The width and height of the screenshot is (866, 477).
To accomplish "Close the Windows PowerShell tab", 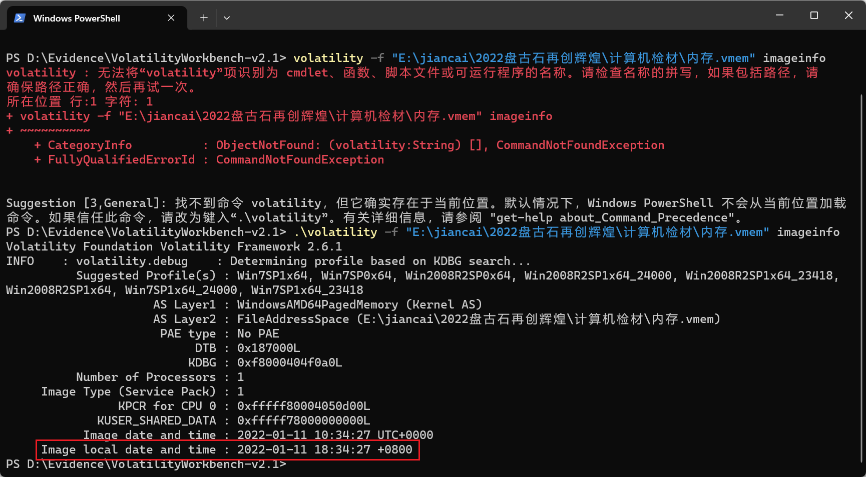I will click(171, 18).
